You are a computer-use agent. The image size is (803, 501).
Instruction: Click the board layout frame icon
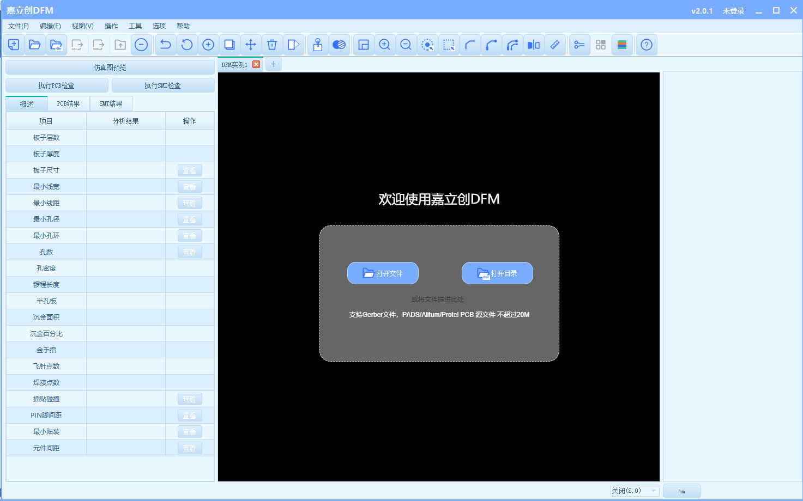[364, 45]
